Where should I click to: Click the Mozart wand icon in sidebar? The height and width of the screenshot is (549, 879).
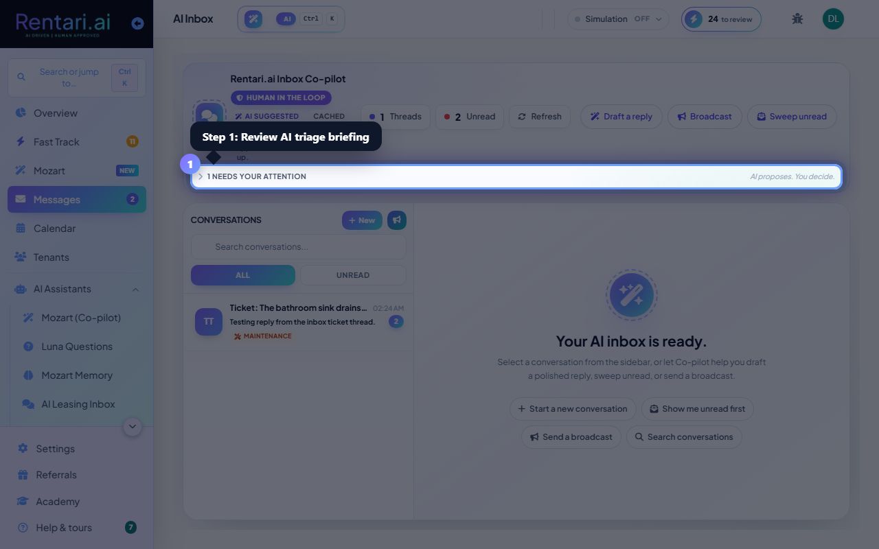point(21,171)
